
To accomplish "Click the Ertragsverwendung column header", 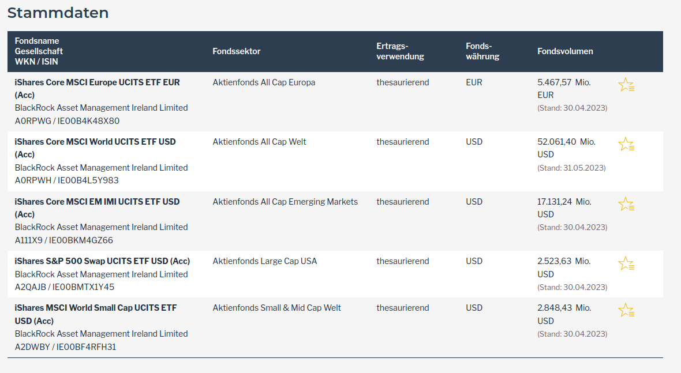I will point(400,51).
